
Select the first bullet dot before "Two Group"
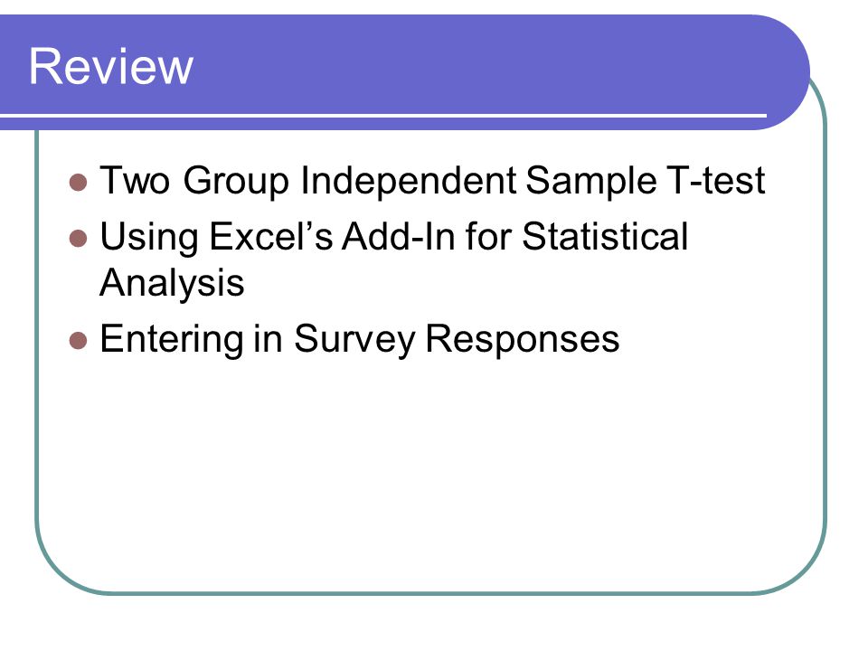(x=79, y=183)
